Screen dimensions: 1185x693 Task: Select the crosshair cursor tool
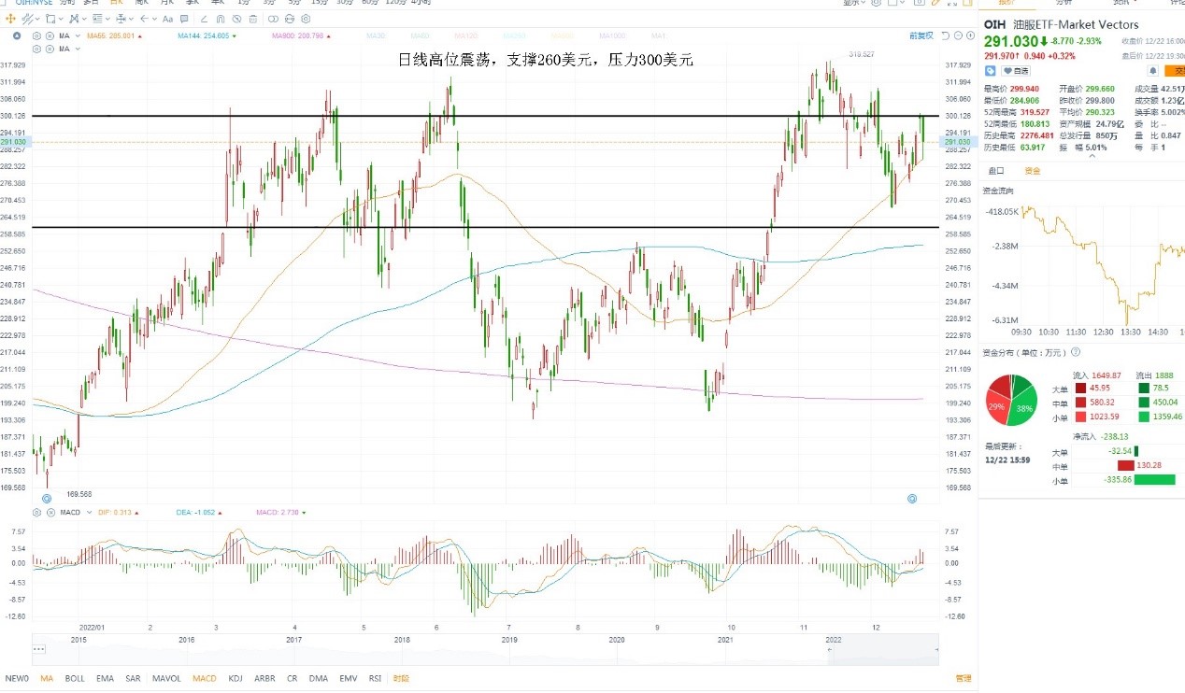pos(10,19)
